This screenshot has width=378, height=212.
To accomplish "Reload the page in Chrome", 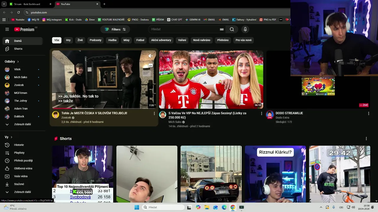I will coord(18,12).
